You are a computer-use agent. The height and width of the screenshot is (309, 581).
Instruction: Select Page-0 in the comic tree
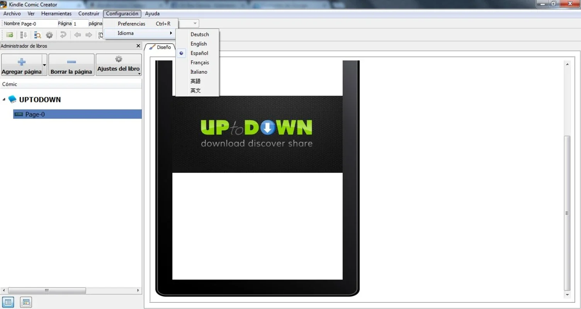pyautogui.click(x=78, y=114)
